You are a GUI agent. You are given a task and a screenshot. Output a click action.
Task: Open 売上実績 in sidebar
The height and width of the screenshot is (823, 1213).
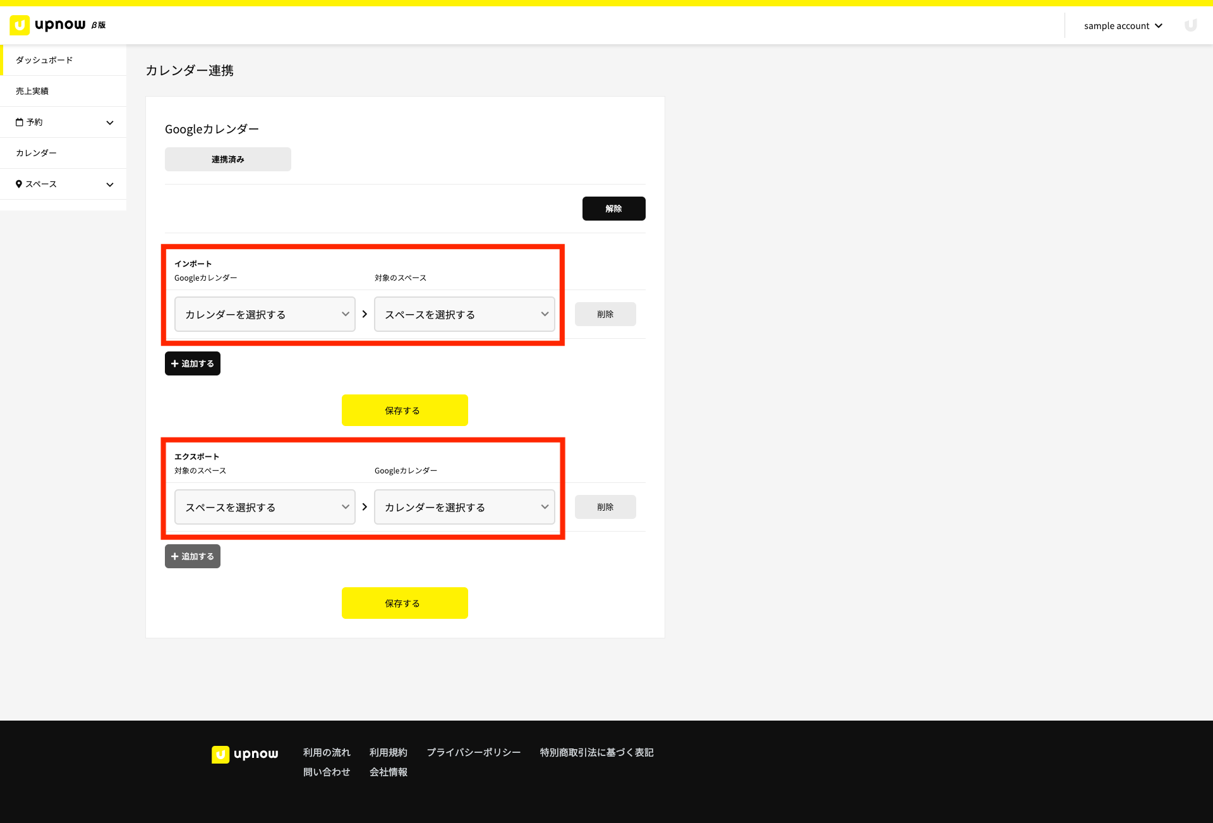click(63, 91)
